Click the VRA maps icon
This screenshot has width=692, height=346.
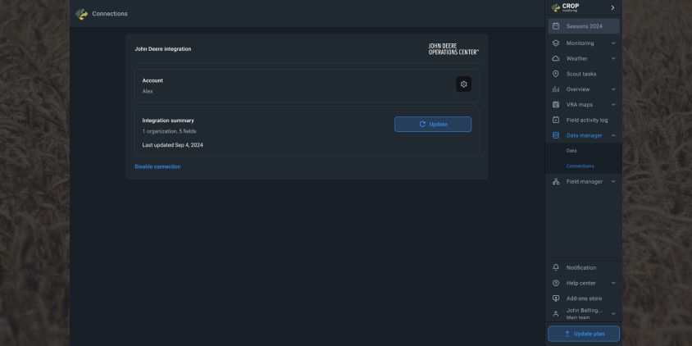pos(556,105)
